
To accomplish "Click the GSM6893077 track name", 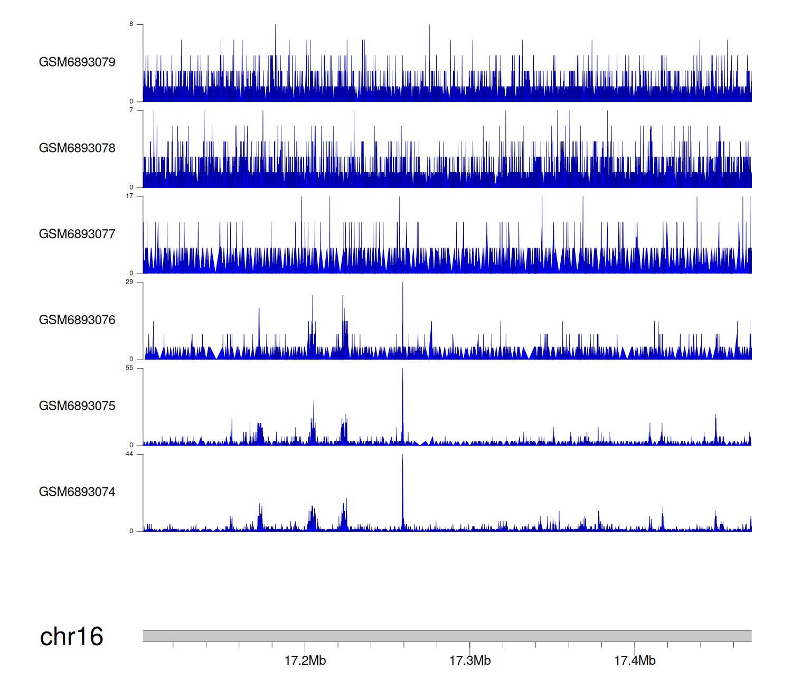I will pos(77,234).
